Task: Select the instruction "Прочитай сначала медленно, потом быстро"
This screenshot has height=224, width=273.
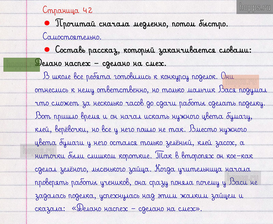Action: point(141,24)
